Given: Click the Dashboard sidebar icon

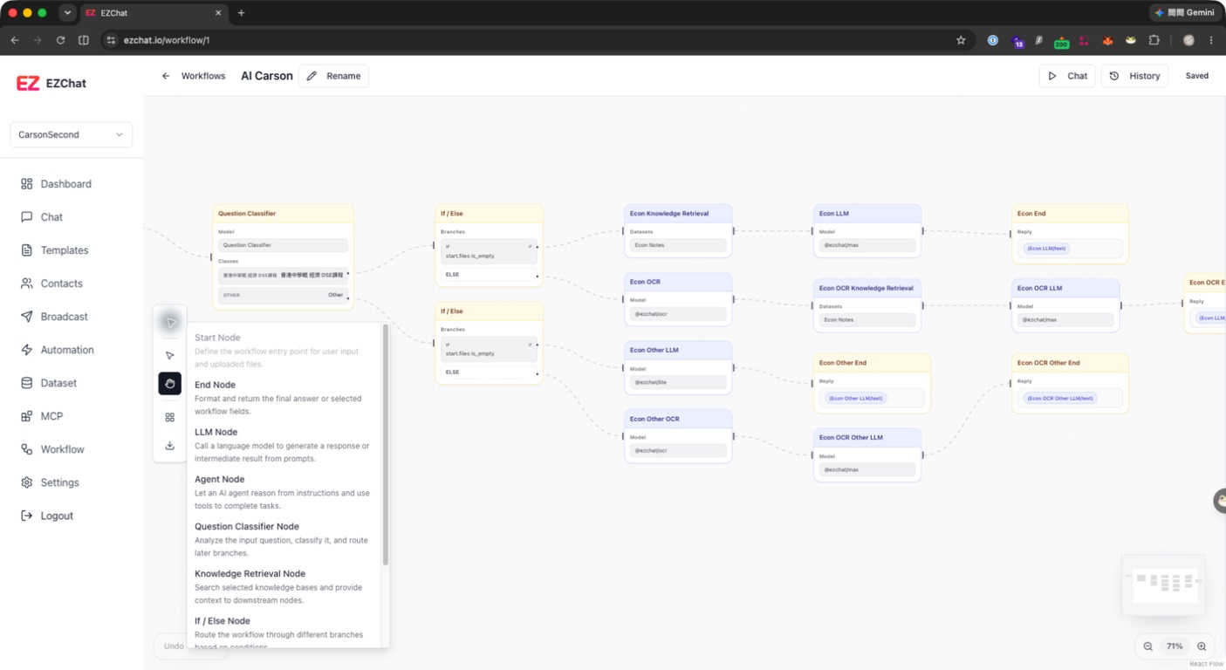Looking at the screenshot, I should point(27,184).
